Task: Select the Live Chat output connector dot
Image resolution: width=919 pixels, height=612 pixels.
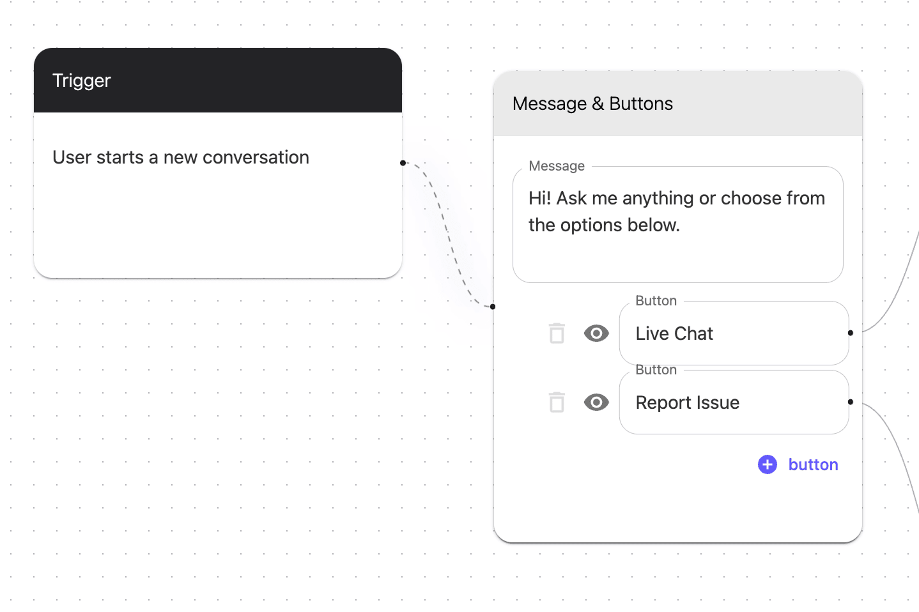Action: click(851, 333)
